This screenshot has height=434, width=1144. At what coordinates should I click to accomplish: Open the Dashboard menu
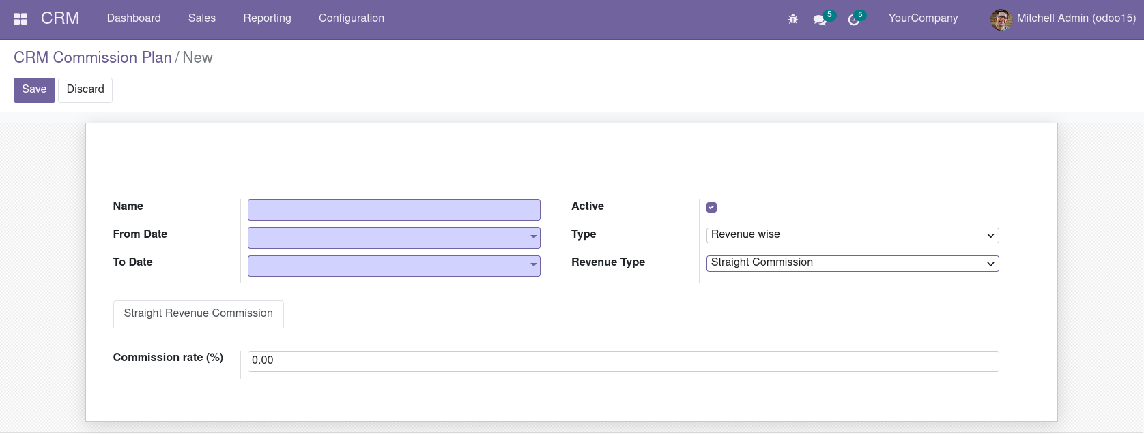[134, 18]
